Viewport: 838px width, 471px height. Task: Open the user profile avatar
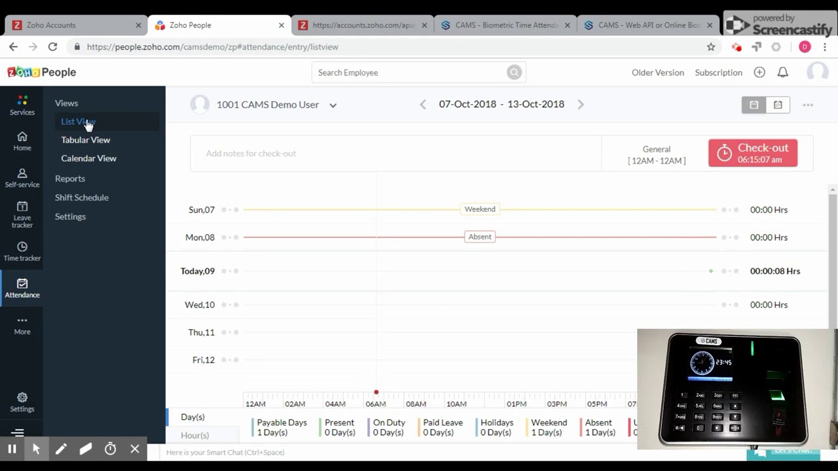[x=818, y=73]
